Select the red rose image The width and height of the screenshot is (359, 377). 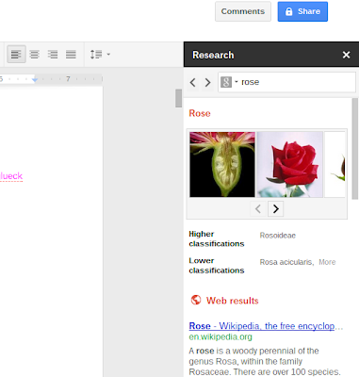coord(289,164)
